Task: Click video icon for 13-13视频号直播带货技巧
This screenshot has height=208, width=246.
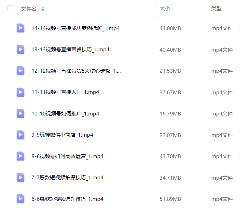Action: pyautogui.click(x=20, y=50)
